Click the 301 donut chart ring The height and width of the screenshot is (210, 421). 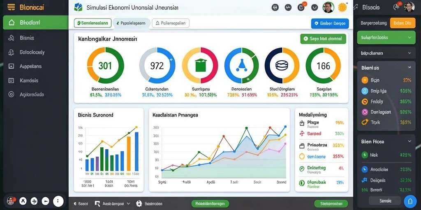pyautogui.click(x=105, y=65)
